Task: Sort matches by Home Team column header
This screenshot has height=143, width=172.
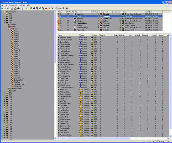Action: pyautogui.click(x=82, y=12)
